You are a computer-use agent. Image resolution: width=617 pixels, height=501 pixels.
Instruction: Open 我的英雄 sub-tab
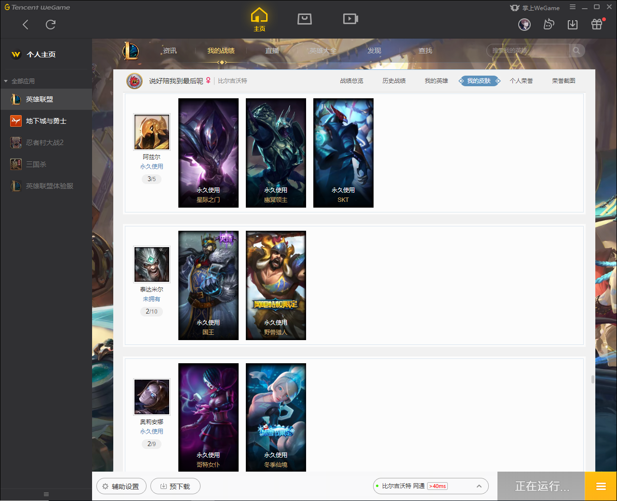(x=436, y=81)
